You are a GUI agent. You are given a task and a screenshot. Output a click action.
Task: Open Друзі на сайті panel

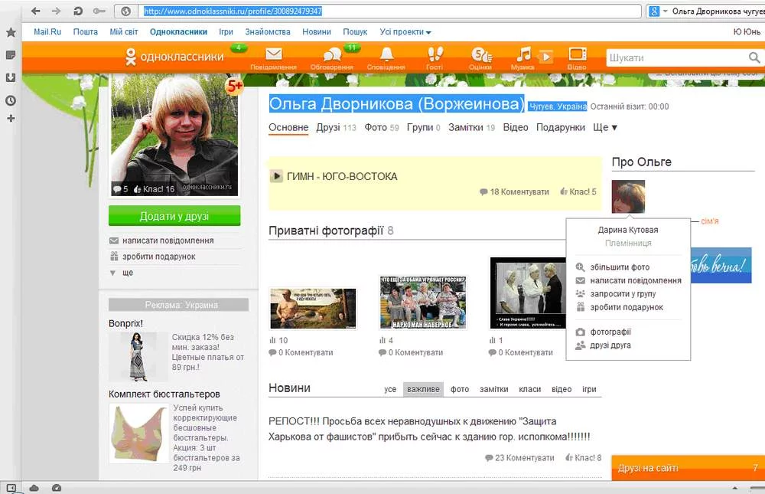pyautogui.click(x=688, y=468)
